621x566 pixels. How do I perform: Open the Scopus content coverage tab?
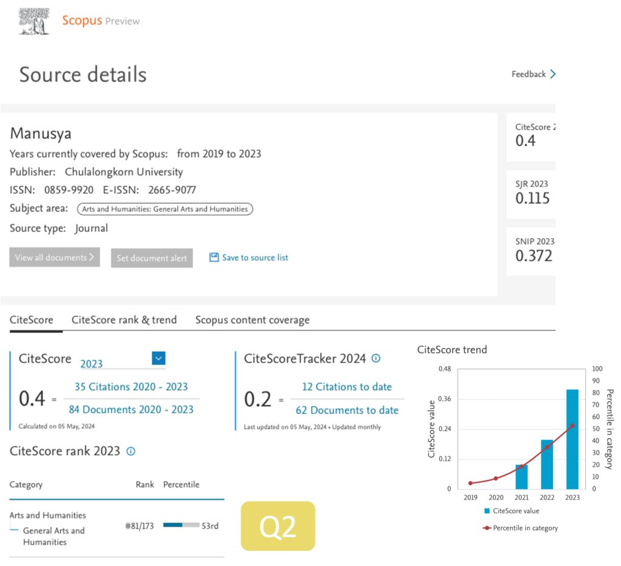pos(252,320)
